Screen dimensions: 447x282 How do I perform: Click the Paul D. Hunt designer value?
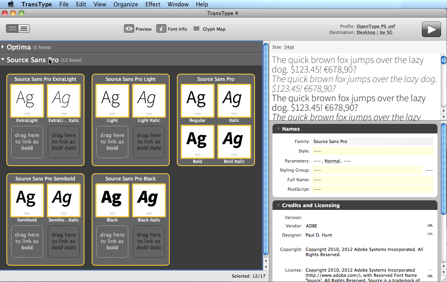pyautogui.click(x=319, y=235)
